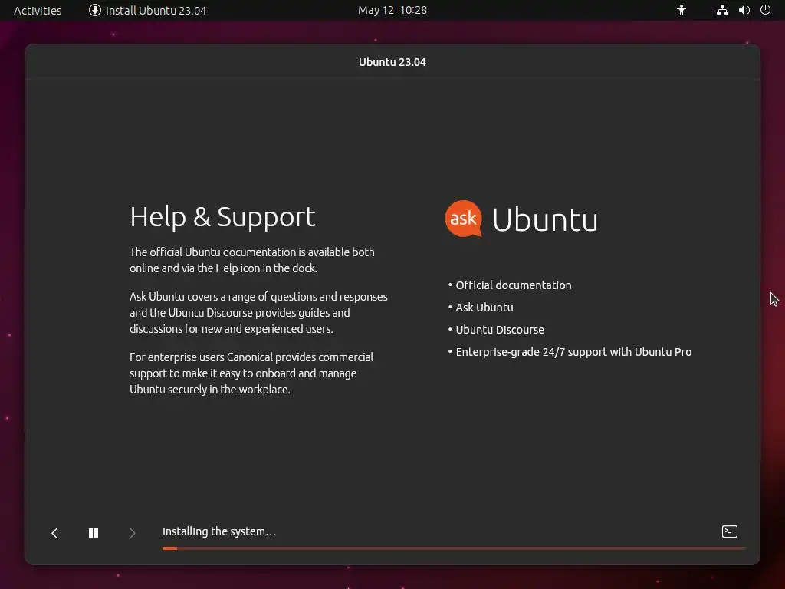Go to the previous slide arrow
This screenshot has width=785, height=589.
click(x=55, y=533)
